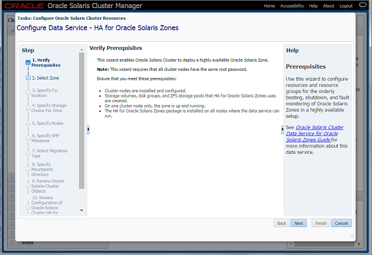372x255 pixels.
Task: Click step 9 Review Cluster Objects marker
Action: pyautogui.click(x=28, y=186)
